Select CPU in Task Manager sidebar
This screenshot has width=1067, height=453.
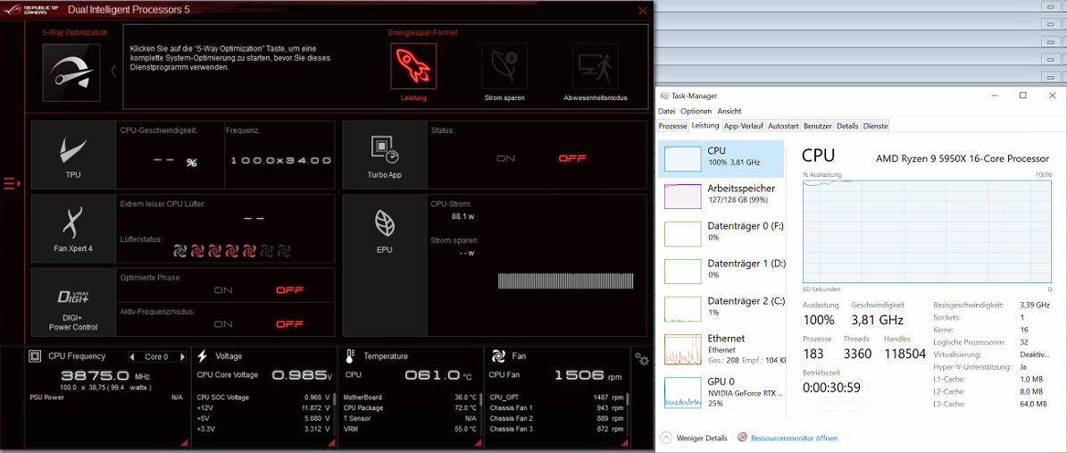721,159
